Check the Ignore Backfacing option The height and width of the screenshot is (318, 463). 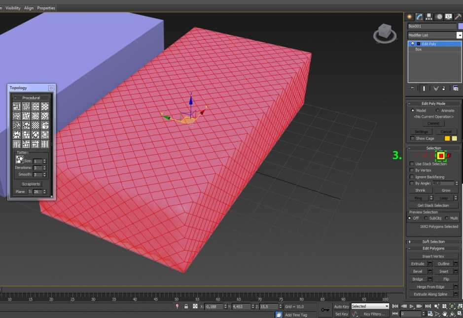412,177
